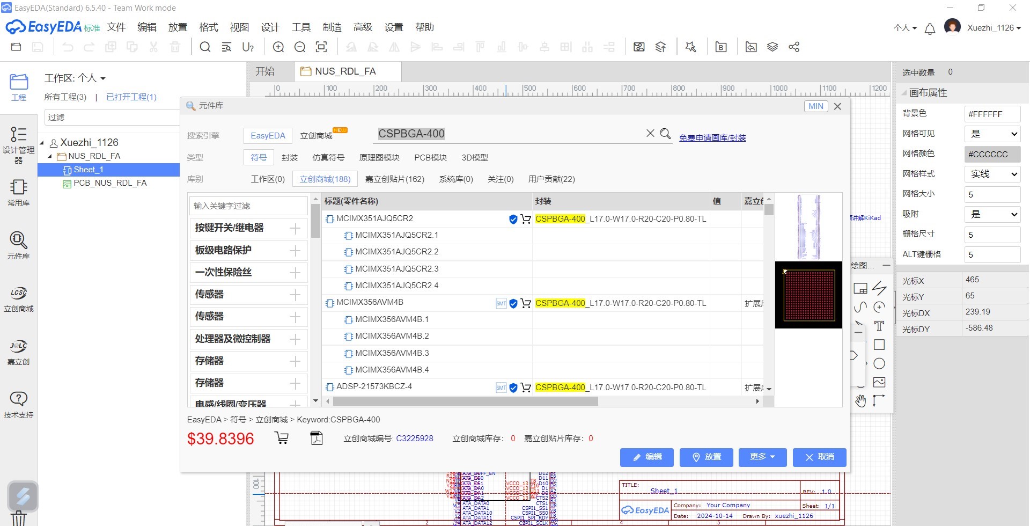1030x526 pixels.
Task: Click the 网格颜色 #CCCCCC color field
Action: click(992, 155)
